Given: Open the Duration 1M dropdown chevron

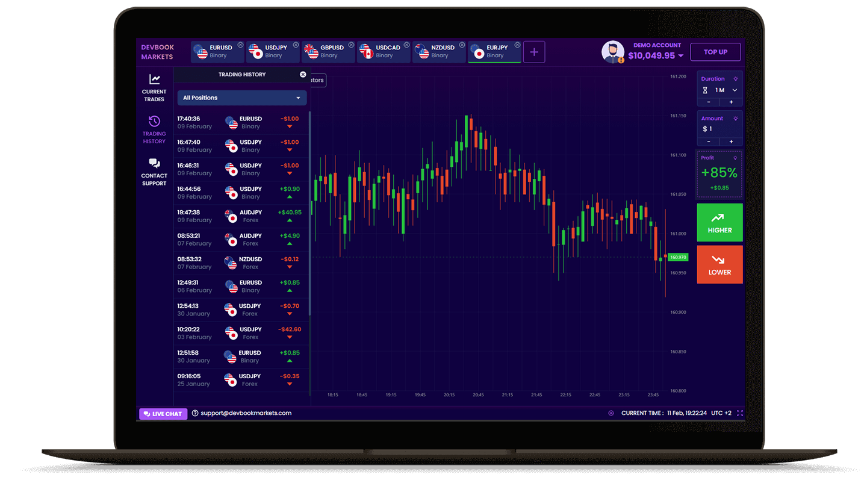Looking at the screenshot, I should (x=734, y=90).
